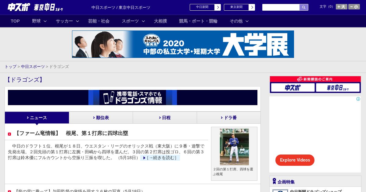This screenshot has height=192, width=366.
Task: Expand the サッカー dropdown chevron
Action: 77,21
